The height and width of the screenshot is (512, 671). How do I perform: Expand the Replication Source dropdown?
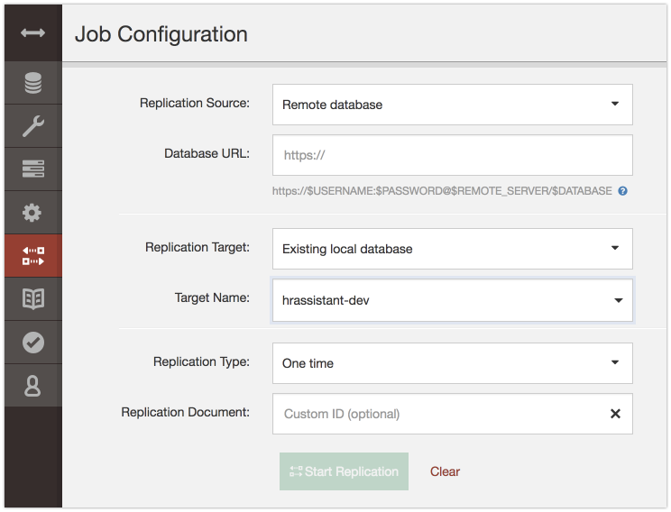(x=453, y=105)
